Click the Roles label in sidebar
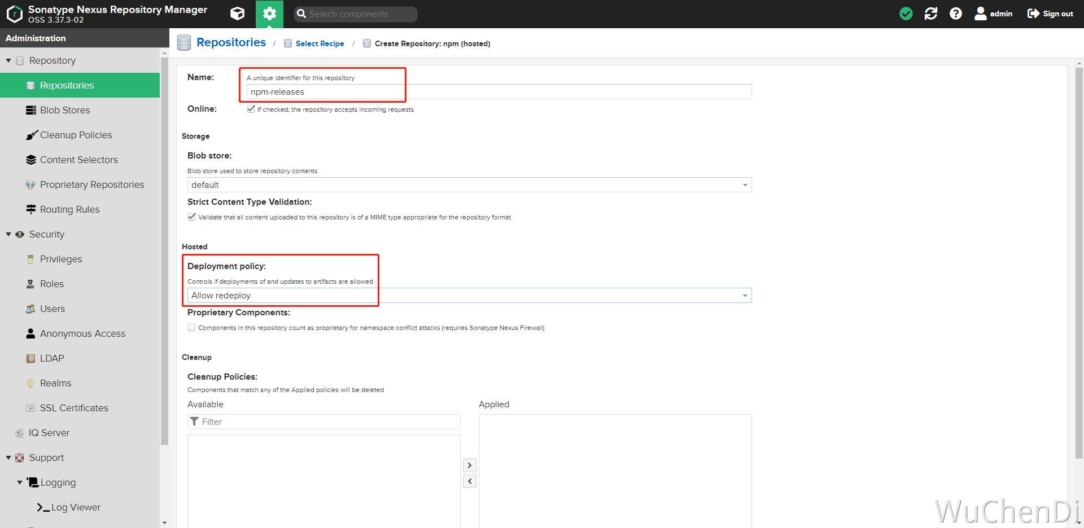The height and width of the screenshot is (528, 1084). click(x=52, y=284)
